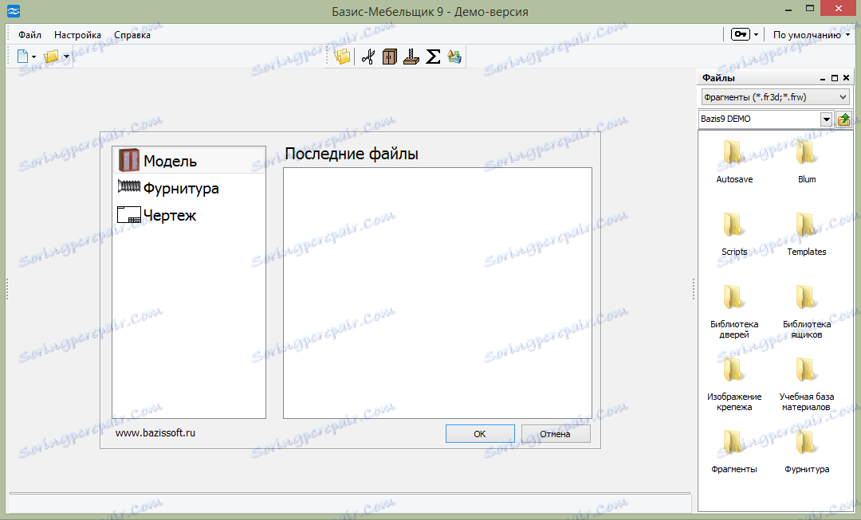Screen dimensions: 861x520
Task: Open the www.bazissoft.ru link
Action: 155,432
